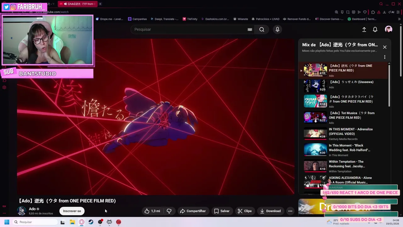
Task: Switch to the Ado 逆光 browser tab
Action: tap(78, 4)
